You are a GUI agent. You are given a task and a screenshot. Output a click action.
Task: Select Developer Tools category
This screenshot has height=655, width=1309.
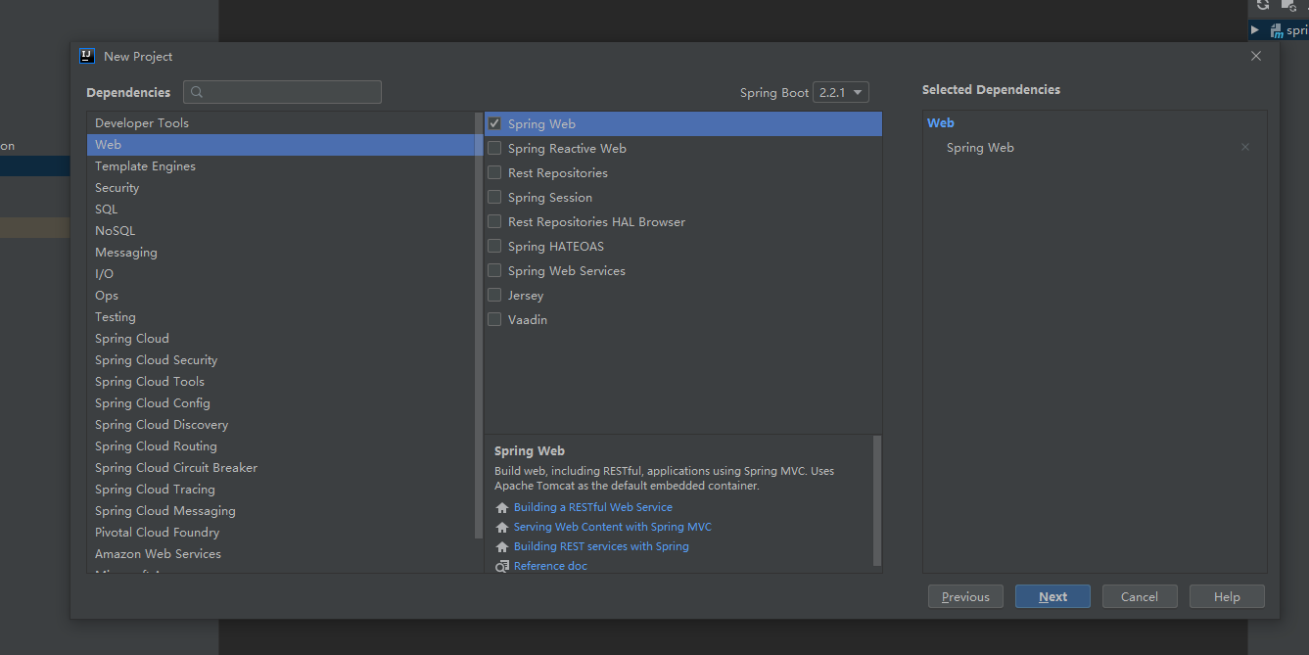coord(281,123)
